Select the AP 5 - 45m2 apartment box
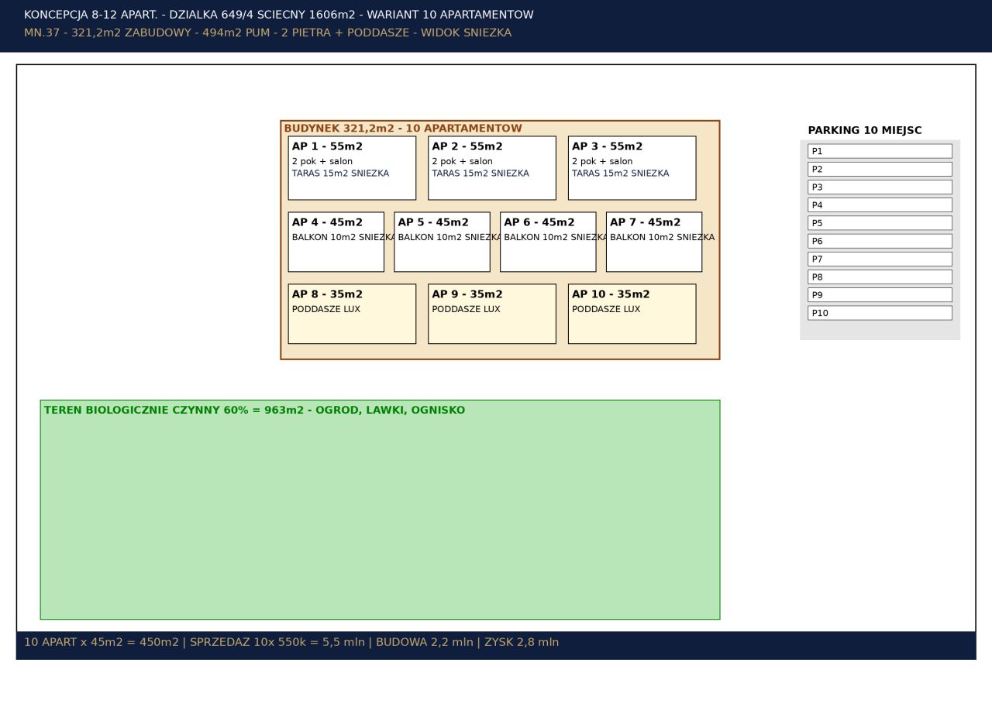The width and height of the screenshot is (992, 701). (x=442, y=242)
